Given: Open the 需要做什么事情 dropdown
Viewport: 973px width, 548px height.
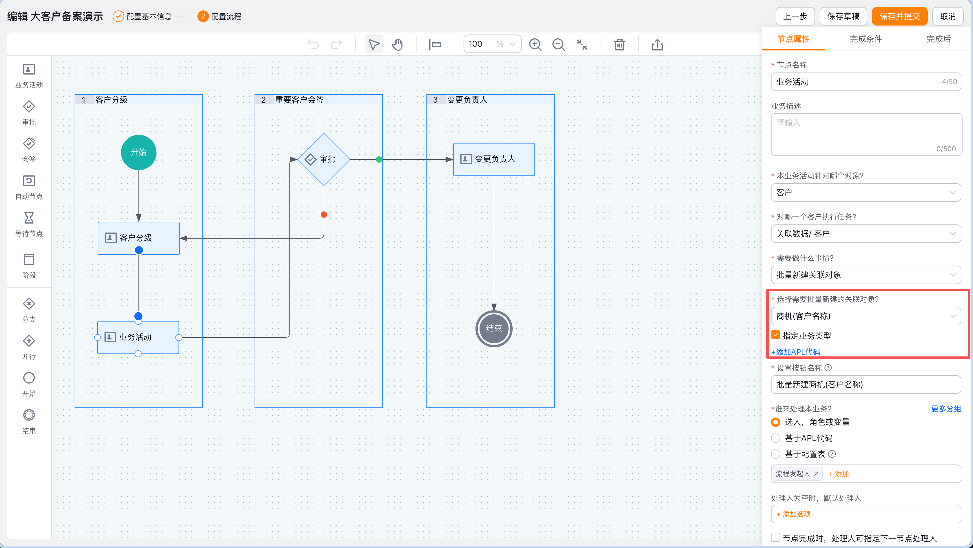Looking at the screenshot, I should coord(866,275).
